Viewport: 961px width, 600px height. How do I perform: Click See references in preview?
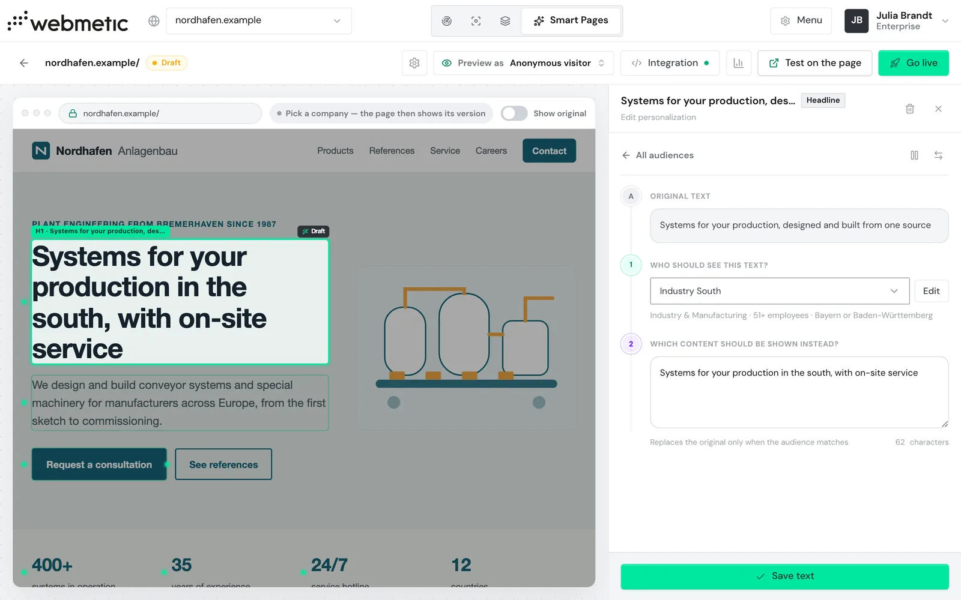point(223,464)
